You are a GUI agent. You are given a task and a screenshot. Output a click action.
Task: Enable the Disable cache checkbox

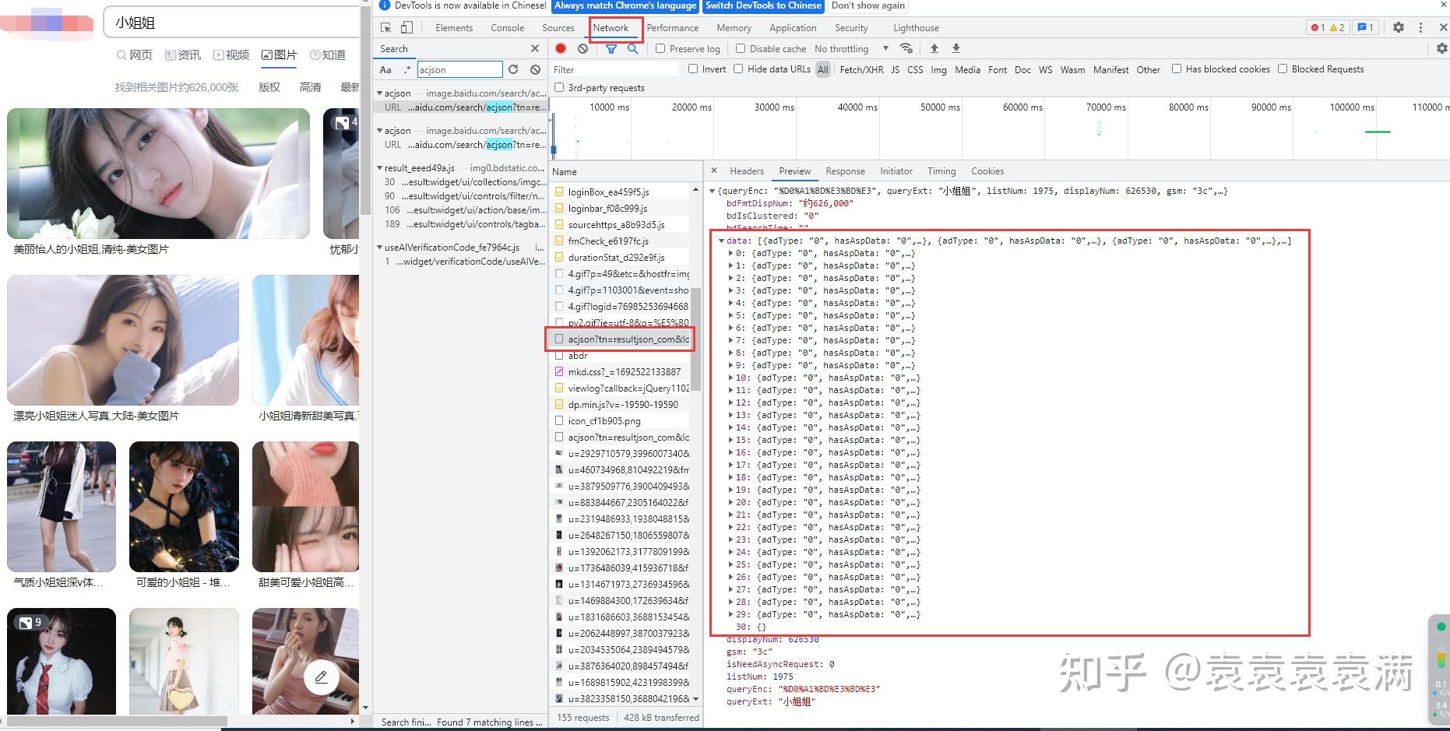(741, 48)
